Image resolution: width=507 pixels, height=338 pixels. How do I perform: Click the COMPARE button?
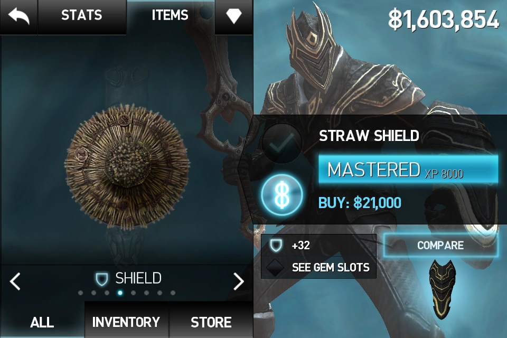[x=440, y=245]
